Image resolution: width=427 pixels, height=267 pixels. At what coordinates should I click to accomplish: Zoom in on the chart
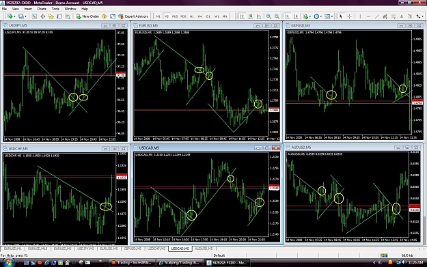268,16
